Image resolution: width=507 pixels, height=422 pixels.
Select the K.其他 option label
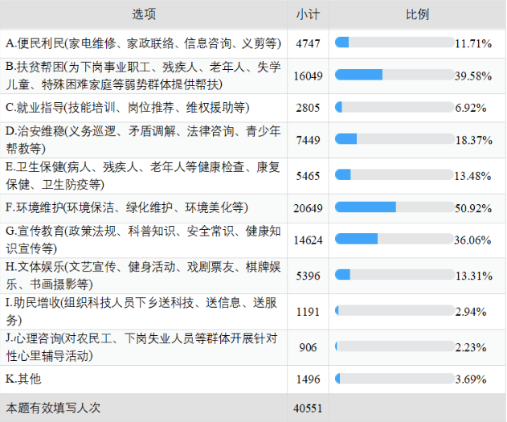(23, 379)
